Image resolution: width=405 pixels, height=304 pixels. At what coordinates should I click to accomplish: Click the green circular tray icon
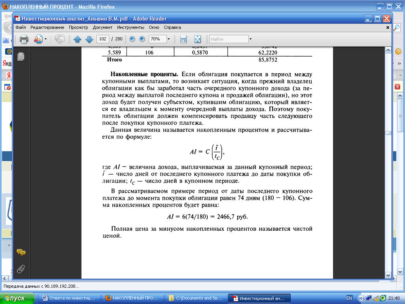(383, 298)
